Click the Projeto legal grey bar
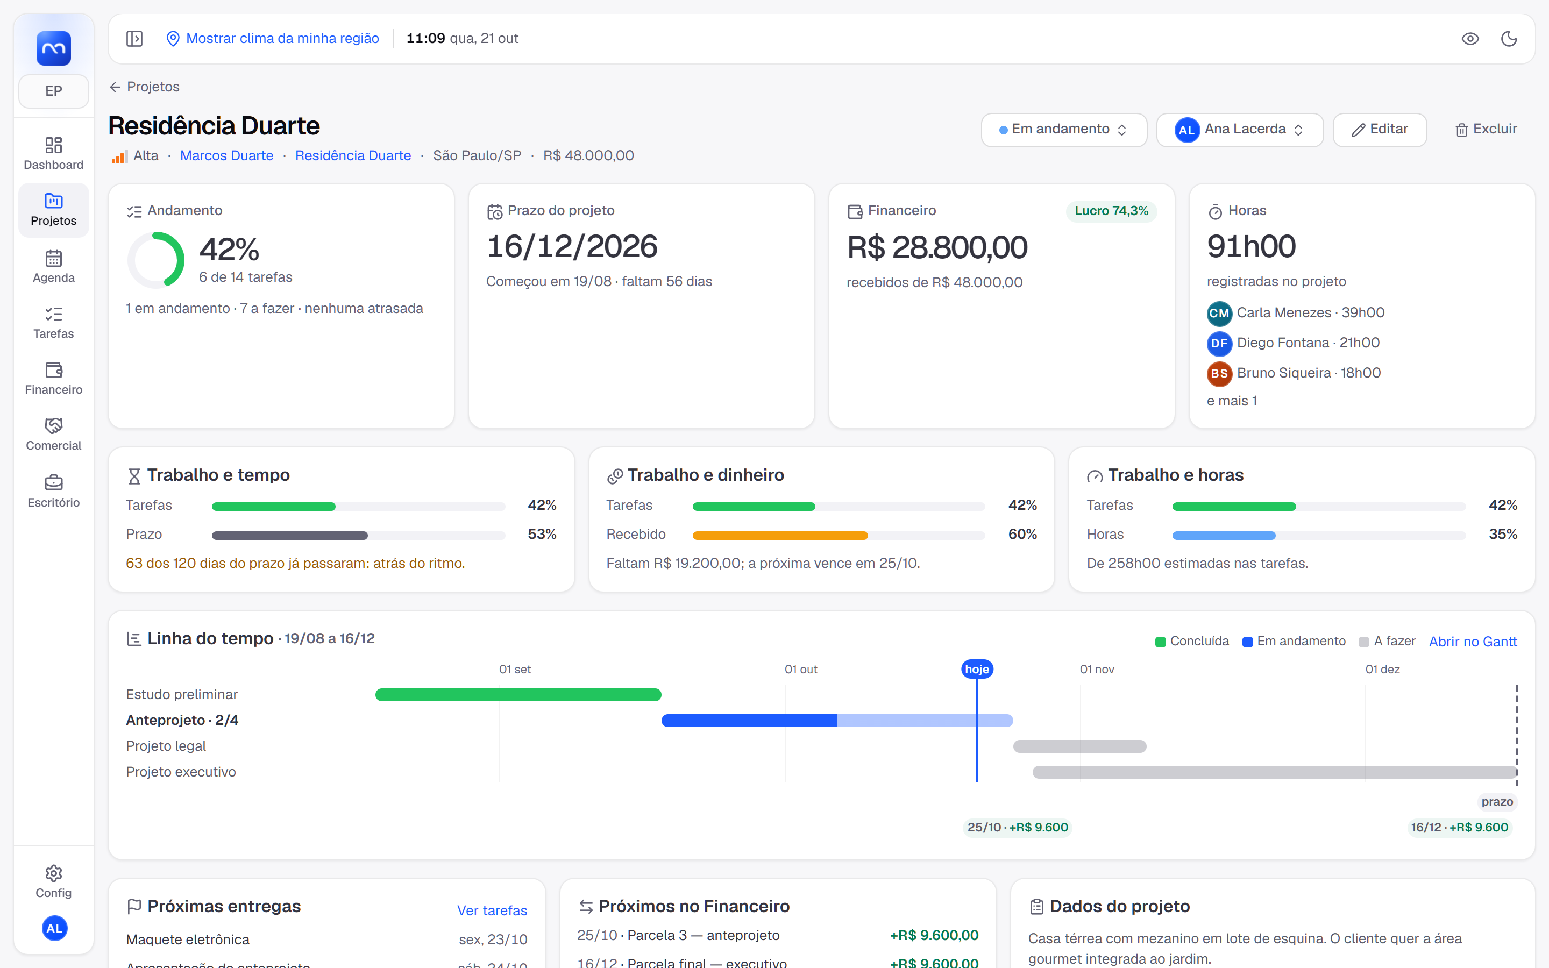The image size is (1549, 968). click(x=1079, y=746)
